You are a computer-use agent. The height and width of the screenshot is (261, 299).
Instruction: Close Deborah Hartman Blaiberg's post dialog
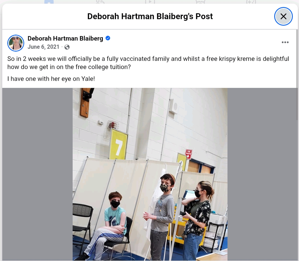[x=283, y=16]
